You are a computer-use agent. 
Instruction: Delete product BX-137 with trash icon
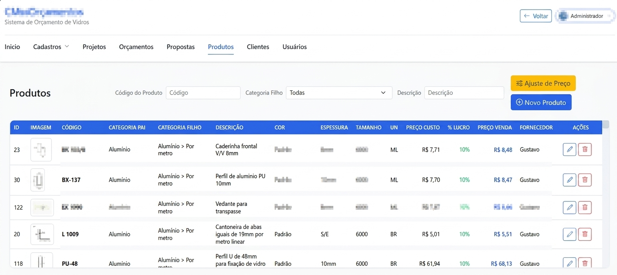point(585,180)
